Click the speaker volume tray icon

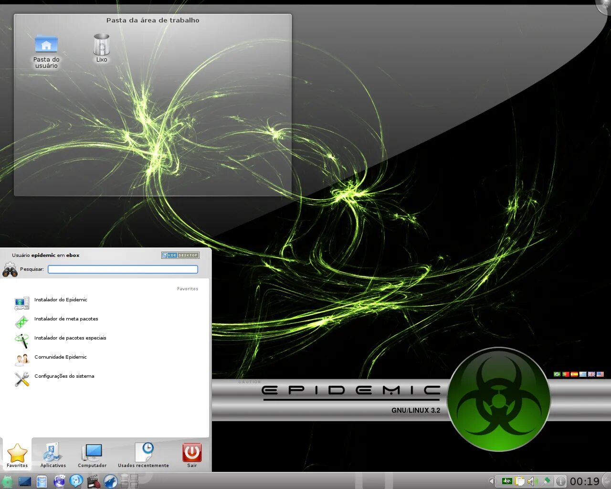tap(533, 481)
